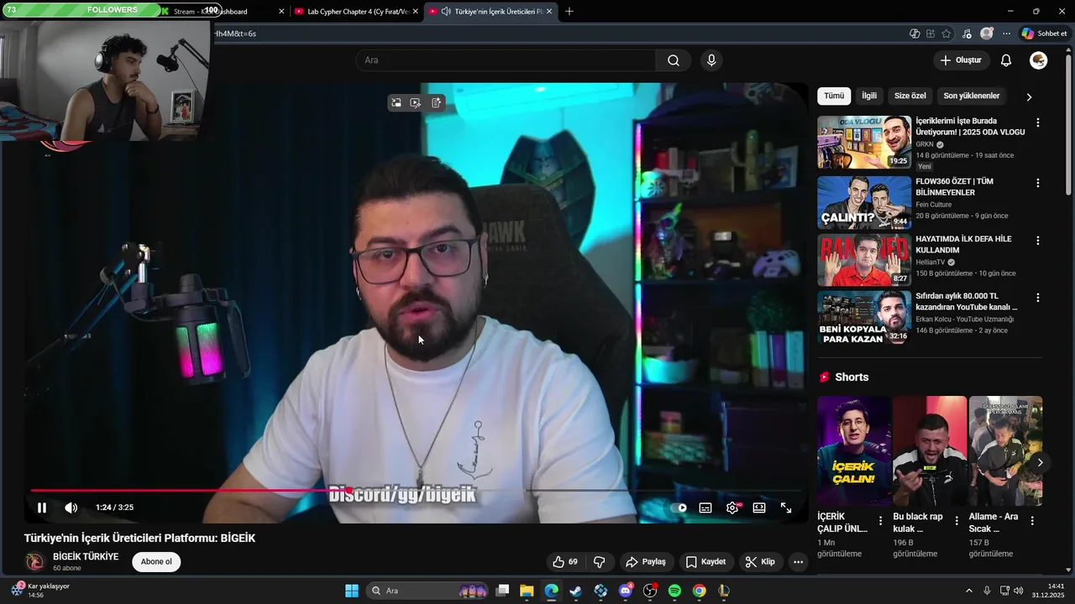Open the 'İÇERİK ÇALIN!' short
1075x604 pixels.
click(x=854, y=450)
